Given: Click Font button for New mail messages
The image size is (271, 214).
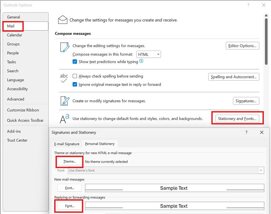Looking at the screenshot, I should coord(69,188).
